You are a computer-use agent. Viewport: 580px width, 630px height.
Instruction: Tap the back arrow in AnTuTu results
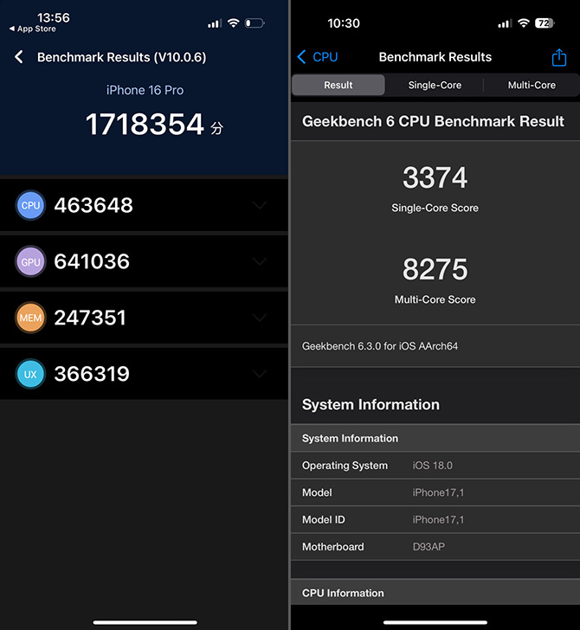click(18, 57)
